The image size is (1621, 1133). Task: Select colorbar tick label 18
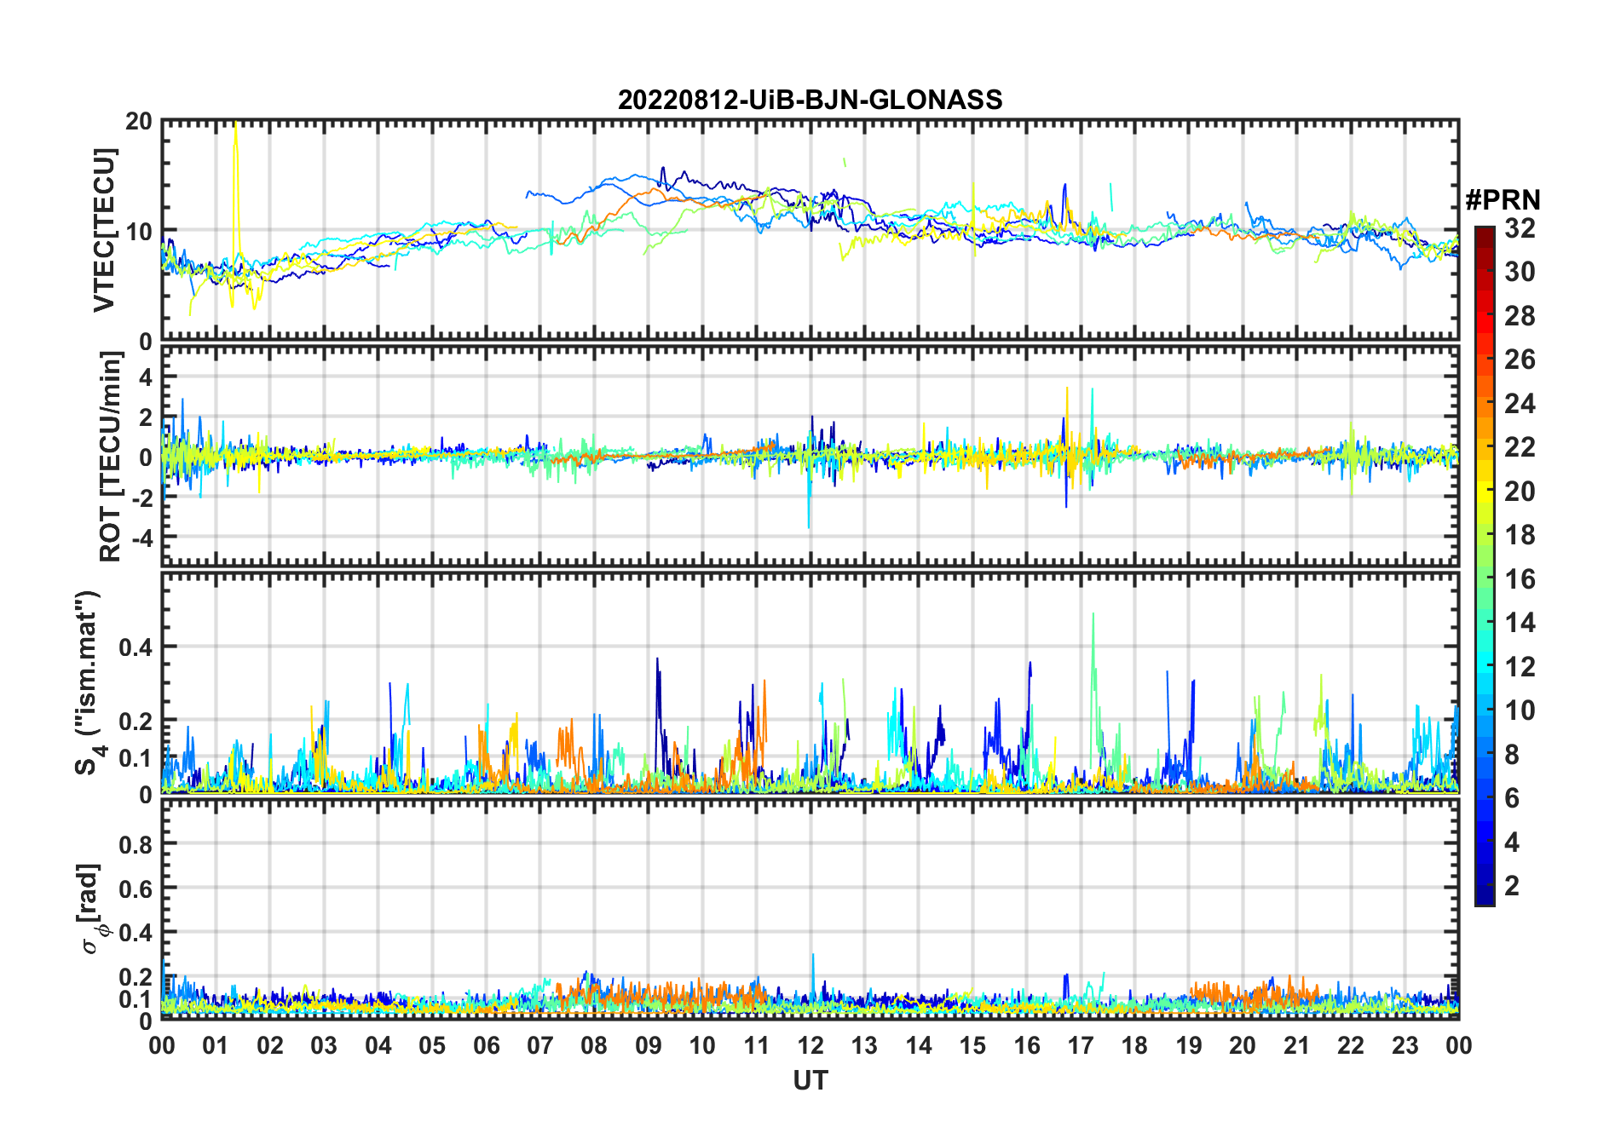coord(1520,535)
